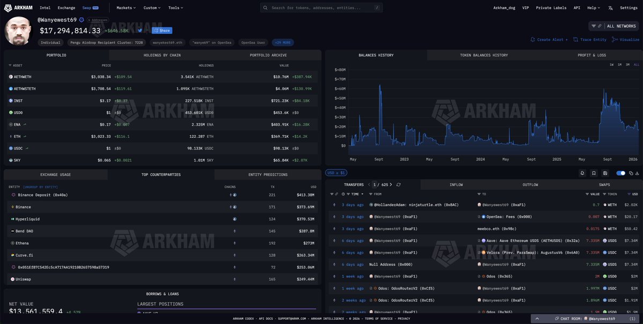The height and width of the screenshot is (324, 643).
Task: Download transfers using the download icon
Action: 637,173
